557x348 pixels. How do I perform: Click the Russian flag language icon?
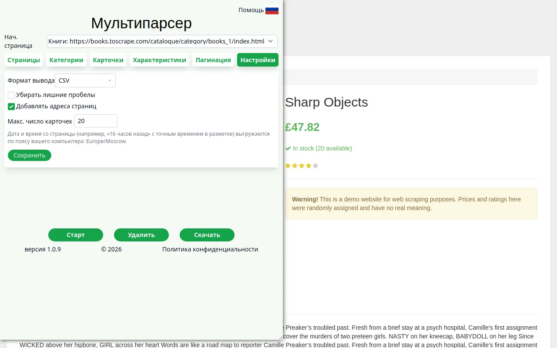point(272,10)
